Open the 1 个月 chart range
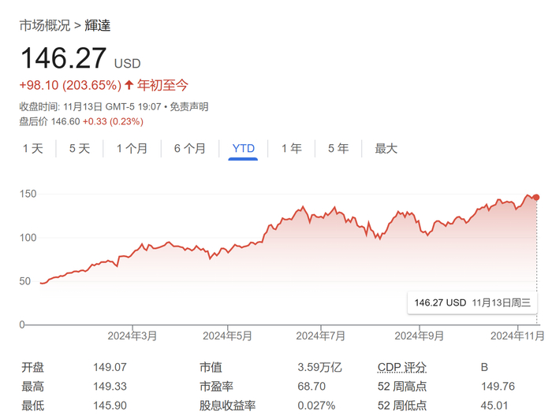Screen dimensions: 552x419 (132, 148)
